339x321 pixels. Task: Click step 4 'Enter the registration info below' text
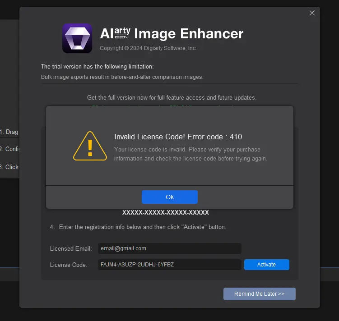coord(138,227)
